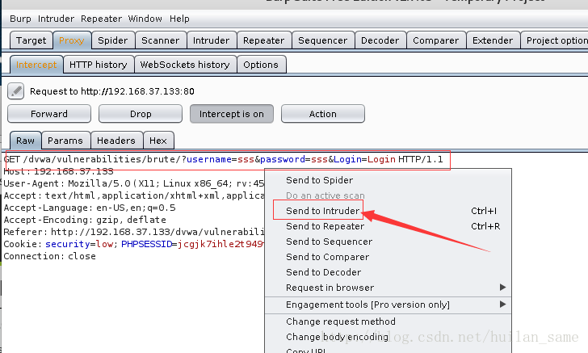Switch to the Hex view tab
Image resolution: width=588 pixels, height=353 pixels.
tap(158, 141)
